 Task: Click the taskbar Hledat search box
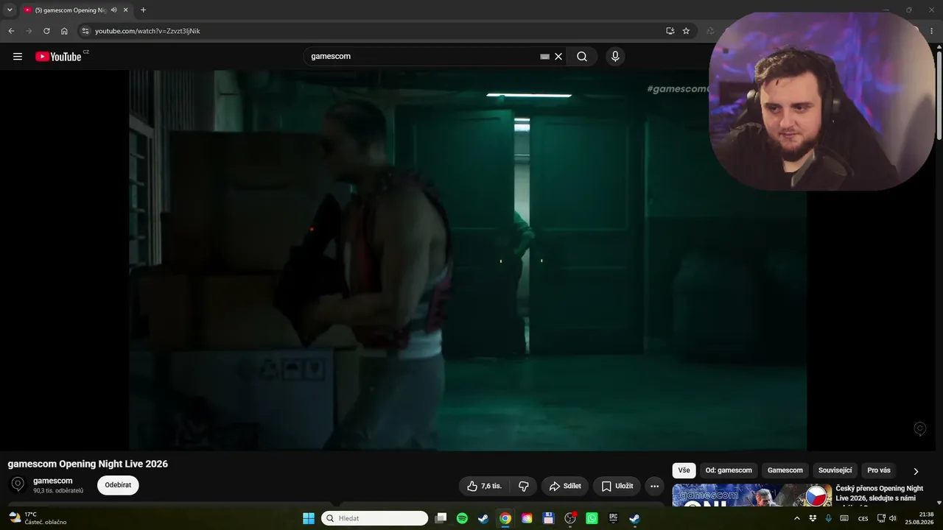(x=374, y=518)
